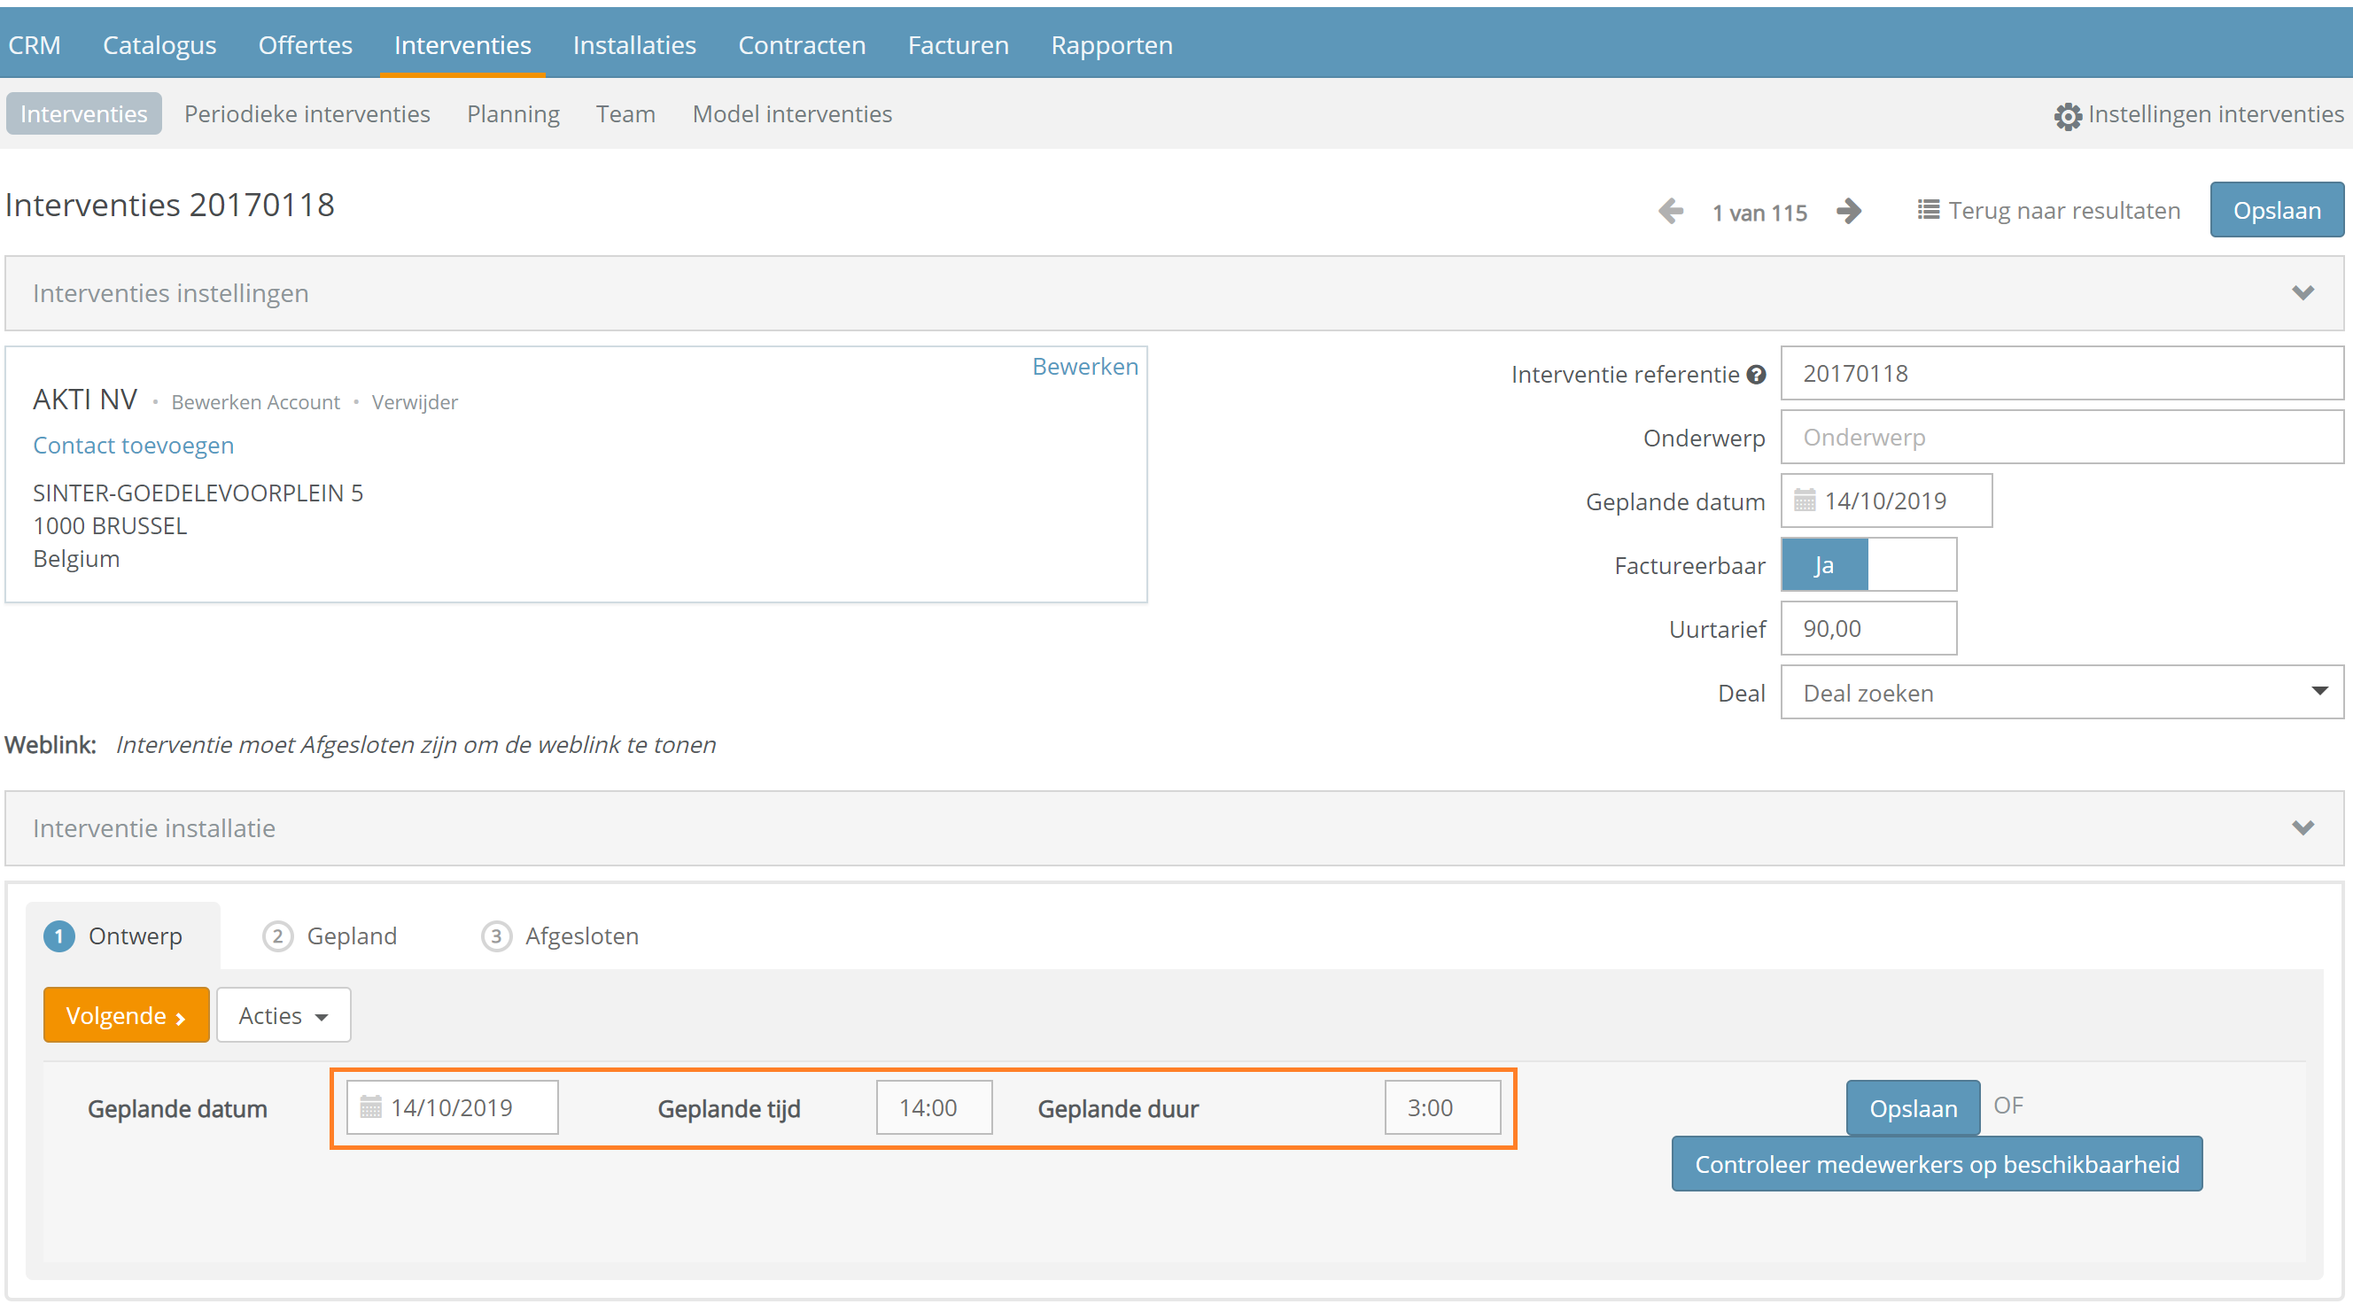The image size is (2353, 1304).
Task: Click the top Opslaan button
Action: tap(2276, 210)
